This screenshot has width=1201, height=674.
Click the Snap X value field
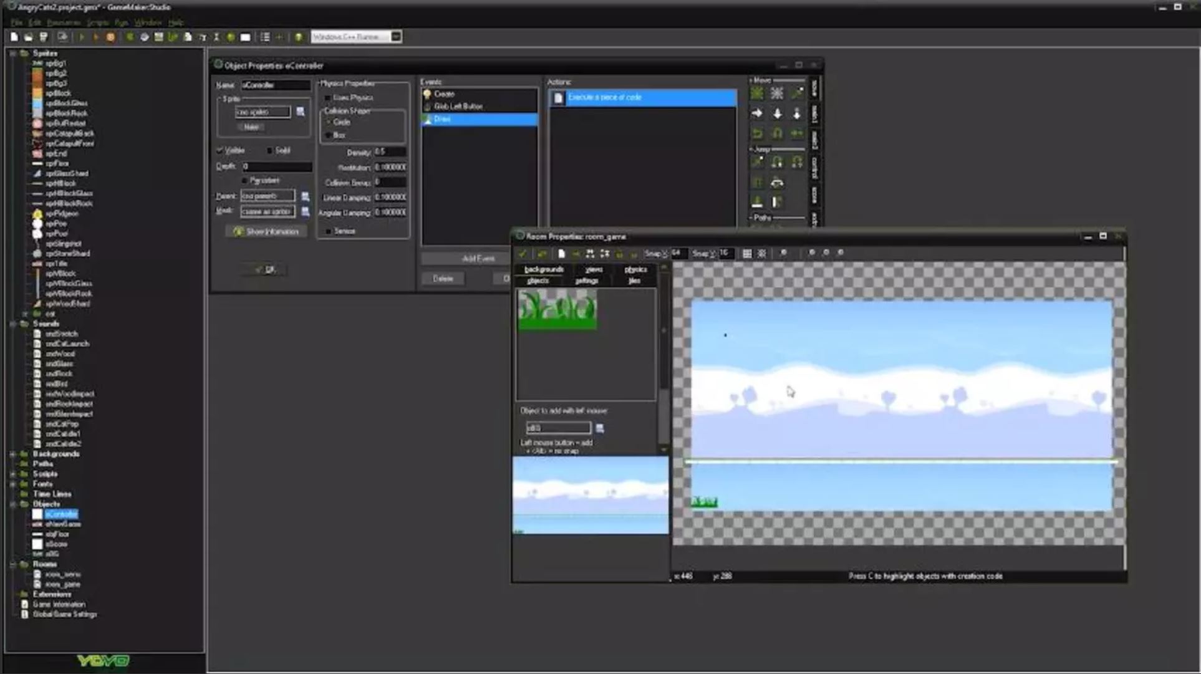pyautogui.click(x=678, y=253)
